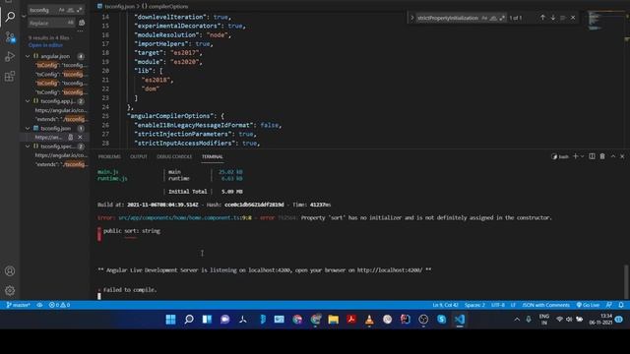This screenshot has height=354, width=630.
Task: Kill terminal using trash icon
Action: (602, 156)
